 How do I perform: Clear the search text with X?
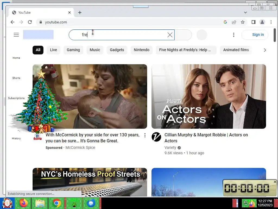point(170,35)
